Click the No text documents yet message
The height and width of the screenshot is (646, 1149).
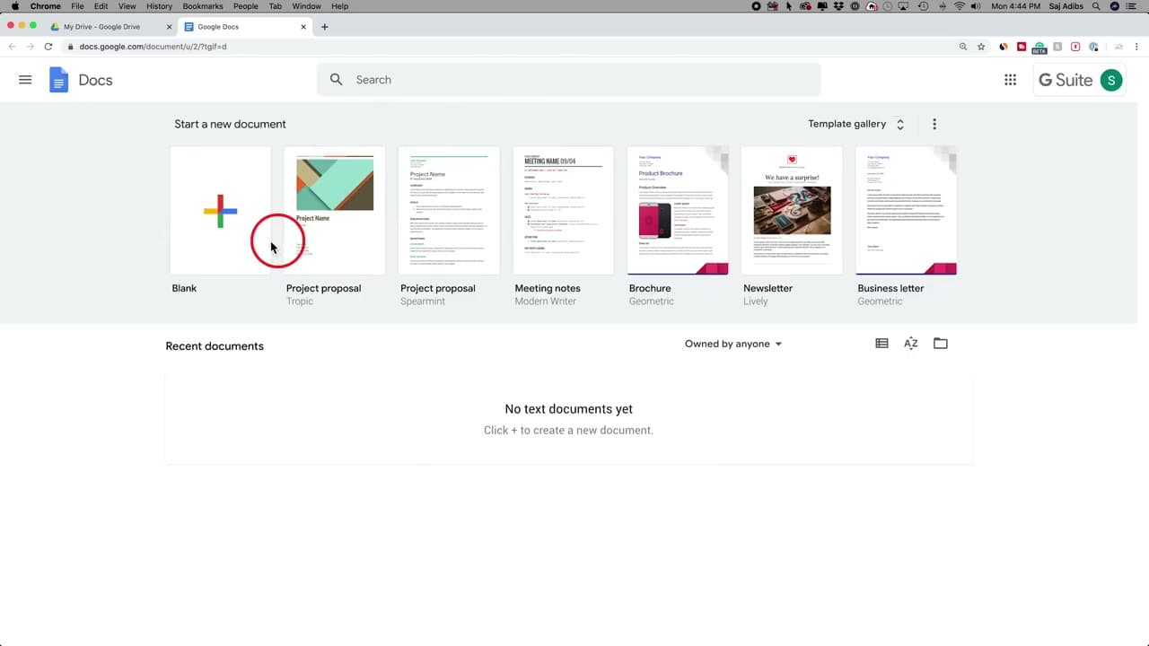tap(568, 409)
